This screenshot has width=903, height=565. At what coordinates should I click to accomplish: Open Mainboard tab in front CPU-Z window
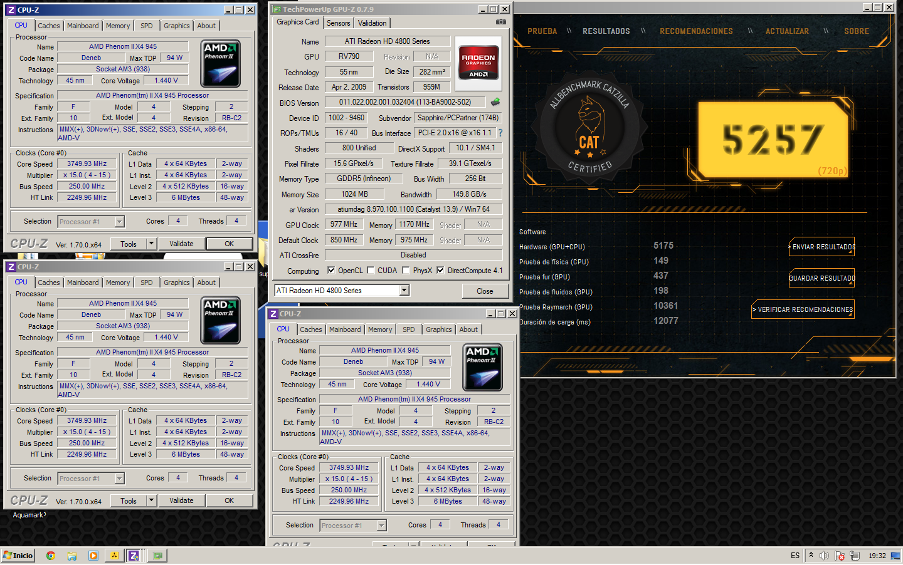345,329
